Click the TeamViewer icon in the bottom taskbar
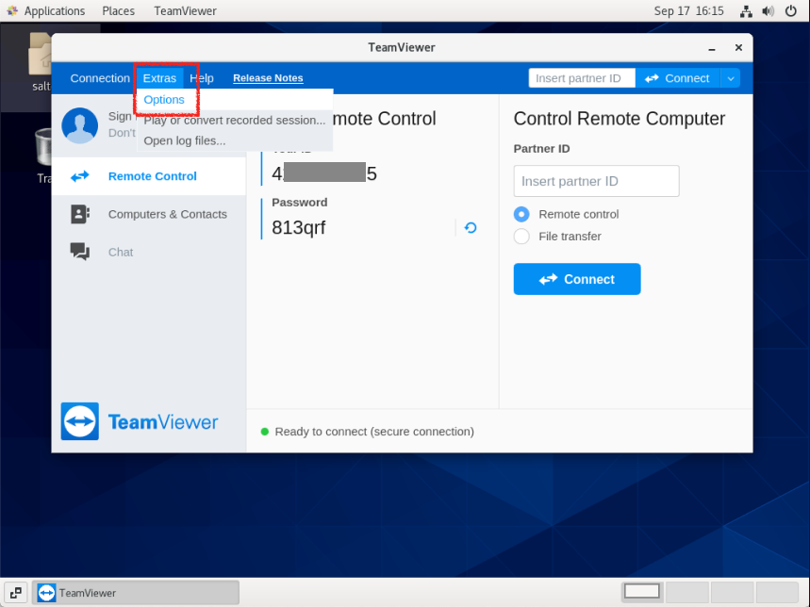This screenshot has height=607, width=810. pos(46,593)
